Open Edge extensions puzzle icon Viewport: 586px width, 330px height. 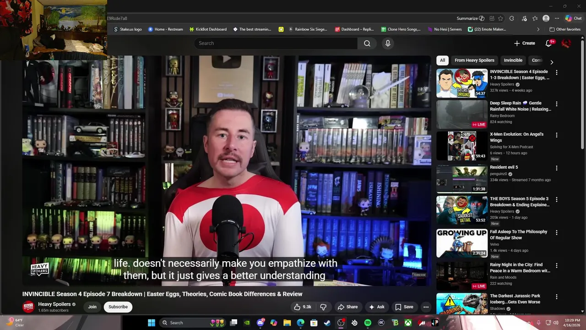click(x=511, y=18)
